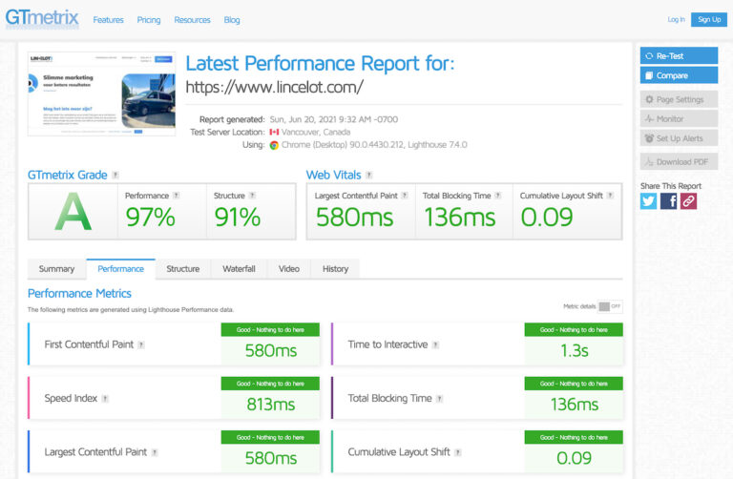Open Page Settings
733x479 pixels.
click(x=679, y=99)
